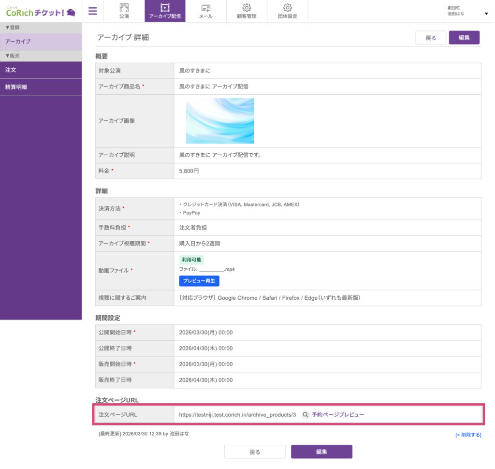This screenshot has width=495, height=469.
Task: Expand the 劇団虹 account dropdown arrow
Action: point(486,14)
